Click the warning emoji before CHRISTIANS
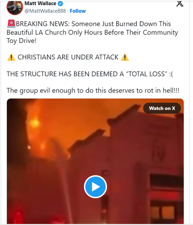The height and width of the screenshot is (225, 193). 11,57
